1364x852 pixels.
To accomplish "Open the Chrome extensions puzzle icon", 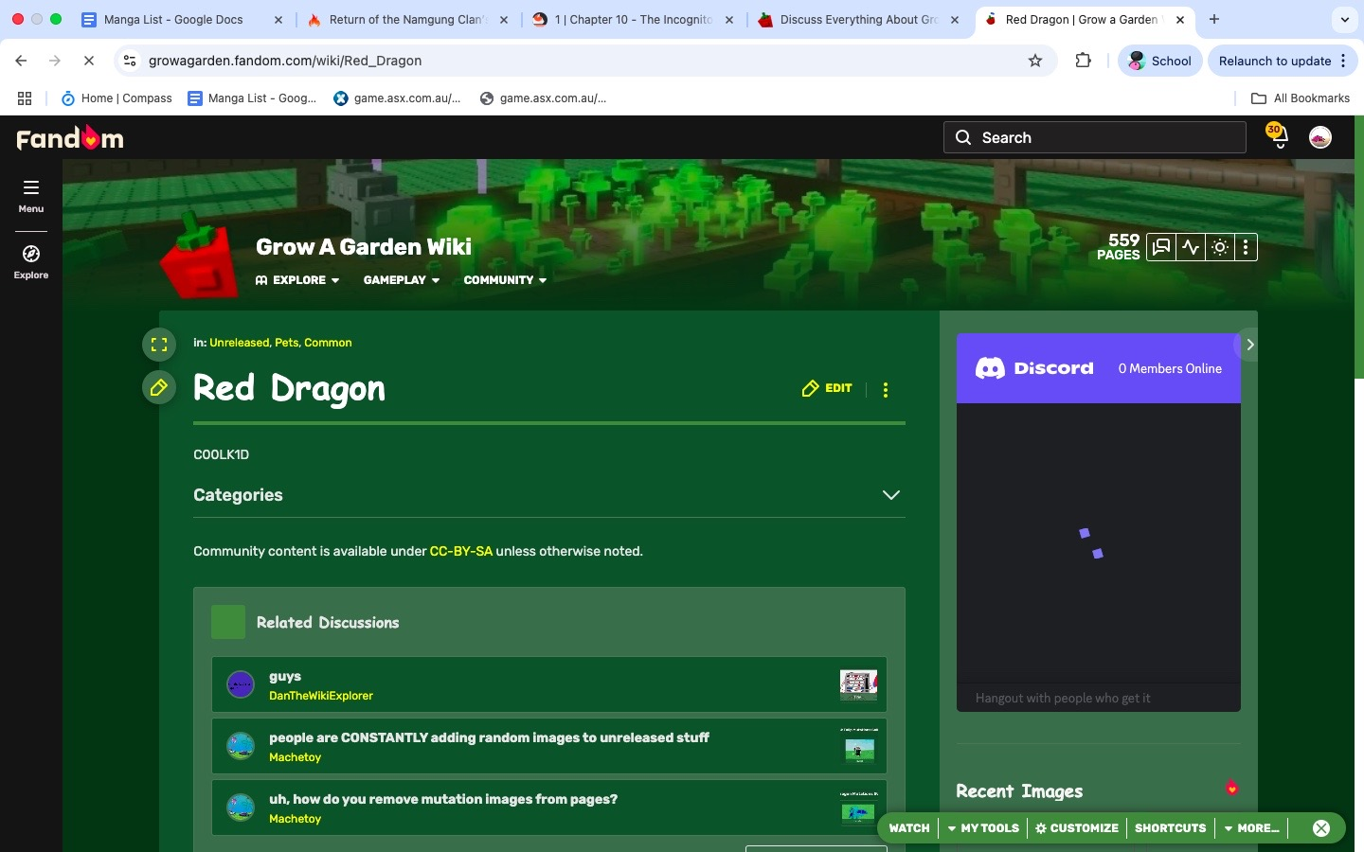I will pyautogui.click(x=1084, y=61).
